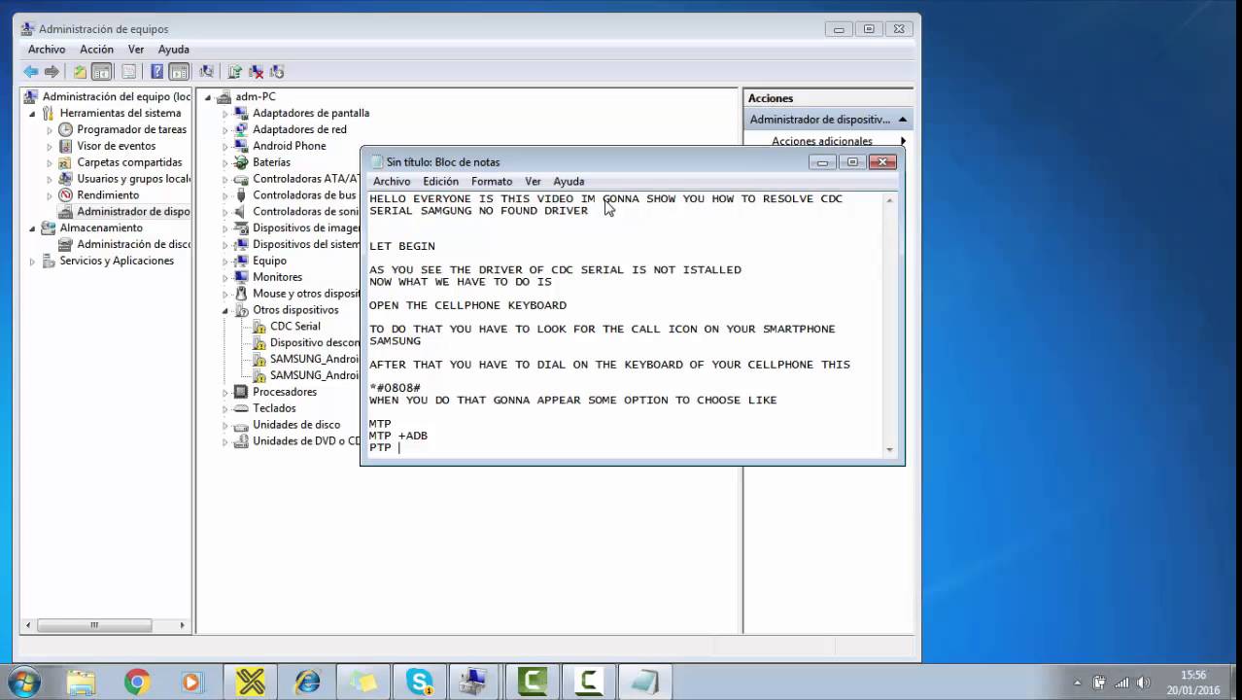Select Dispositivo desconocido in the device tree
The image size is (1242, 700).
pos(306,343)
